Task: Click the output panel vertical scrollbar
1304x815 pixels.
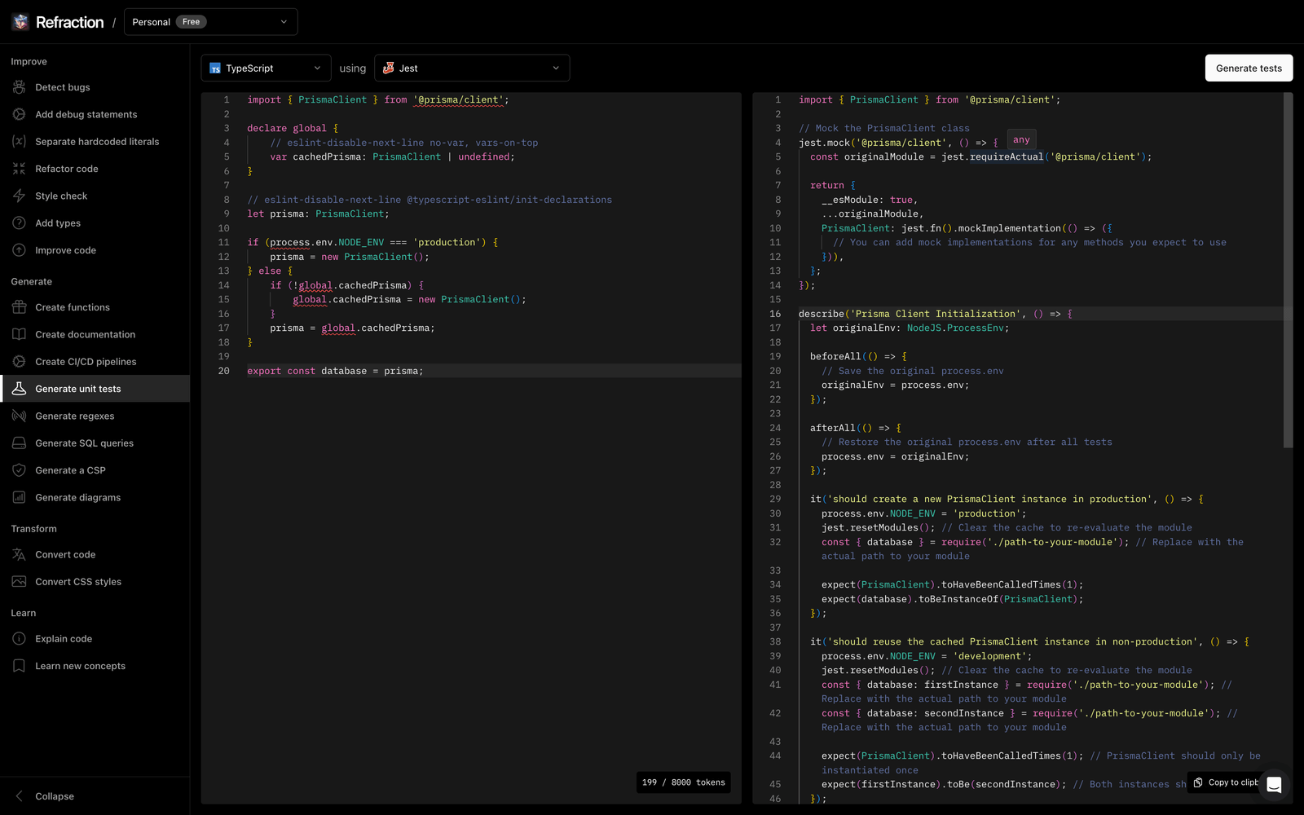Action: coord(1288,269)
